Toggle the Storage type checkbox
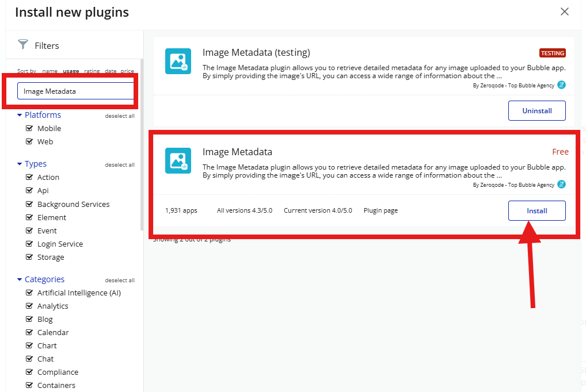This screenshot has width=586, height=392. tap(29, 257)
